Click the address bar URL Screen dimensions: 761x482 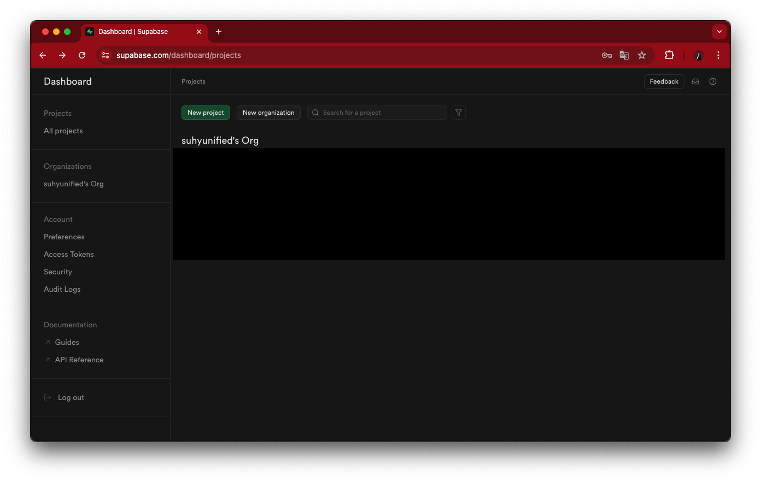tap(179, 55)
